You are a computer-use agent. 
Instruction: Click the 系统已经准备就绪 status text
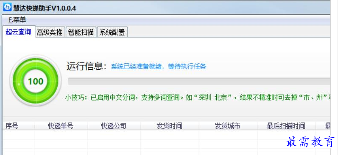(159, 67)
